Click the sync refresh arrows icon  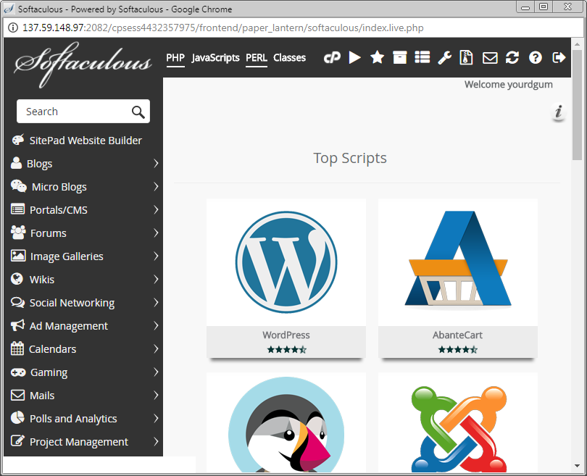coord(512,58)
